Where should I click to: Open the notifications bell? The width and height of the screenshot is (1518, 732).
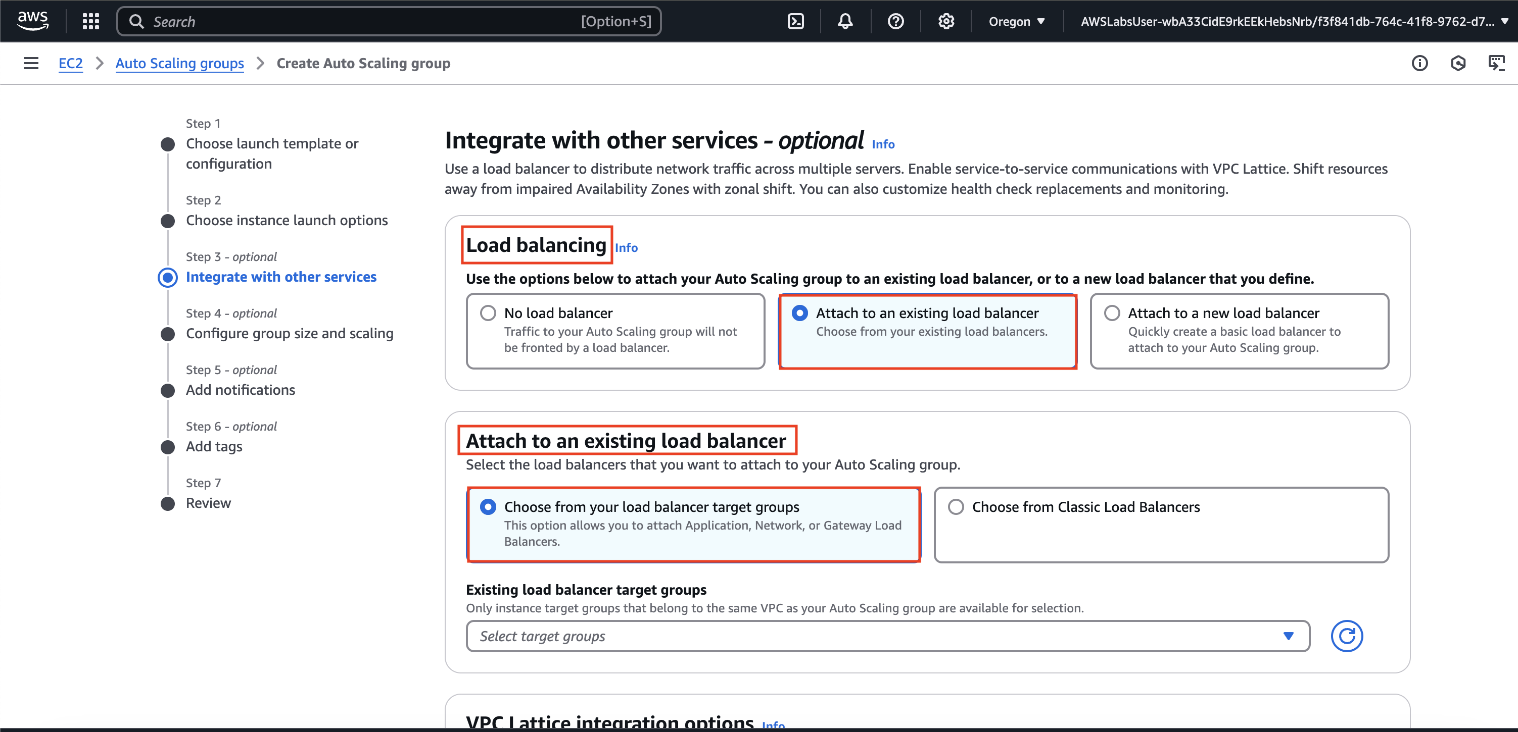click(x=845, y=22)
